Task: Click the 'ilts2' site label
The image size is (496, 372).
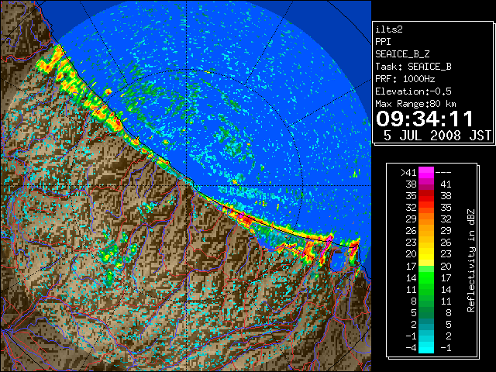Action: (389, 29)
